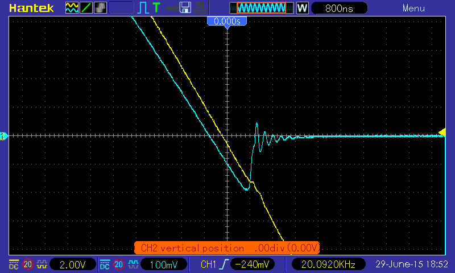Click the yellow CH1 probe attenuation icon
455x273 pixels.
[42, 264]
